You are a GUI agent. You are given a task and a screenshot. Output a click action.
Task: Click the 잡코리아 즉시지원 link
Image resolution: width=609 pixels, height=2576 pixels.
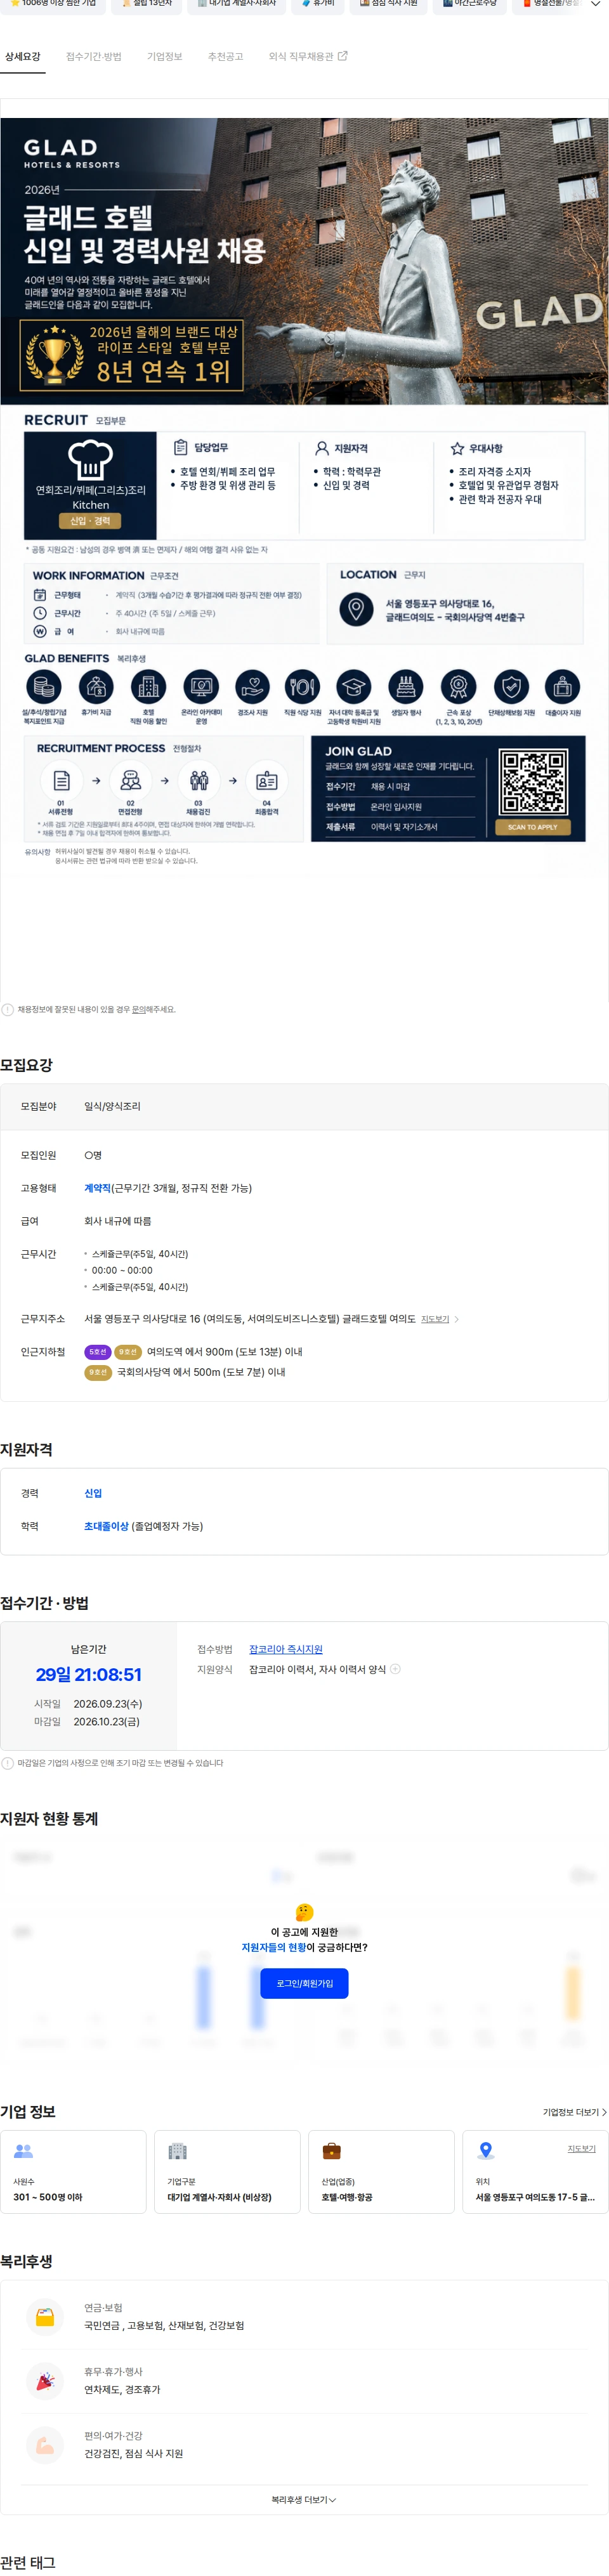point(286,1649)
